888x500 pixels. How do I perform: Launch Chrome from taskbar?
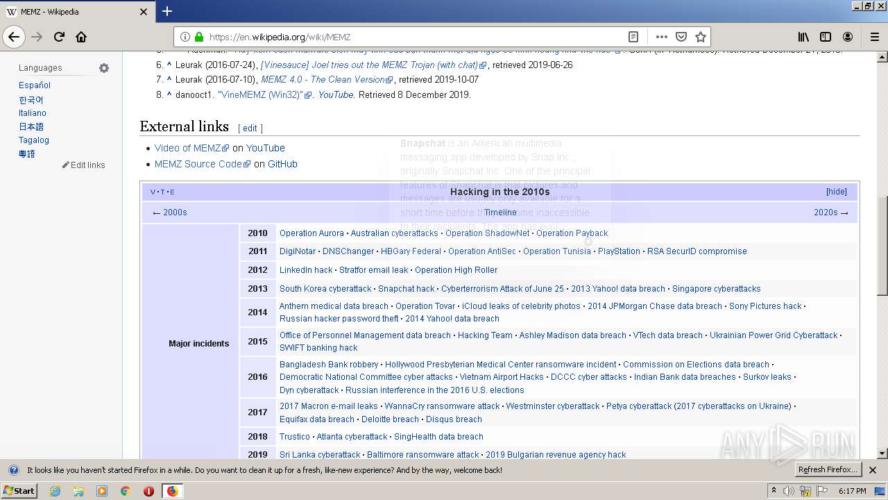pyautogui.click(x=125, y=491)
